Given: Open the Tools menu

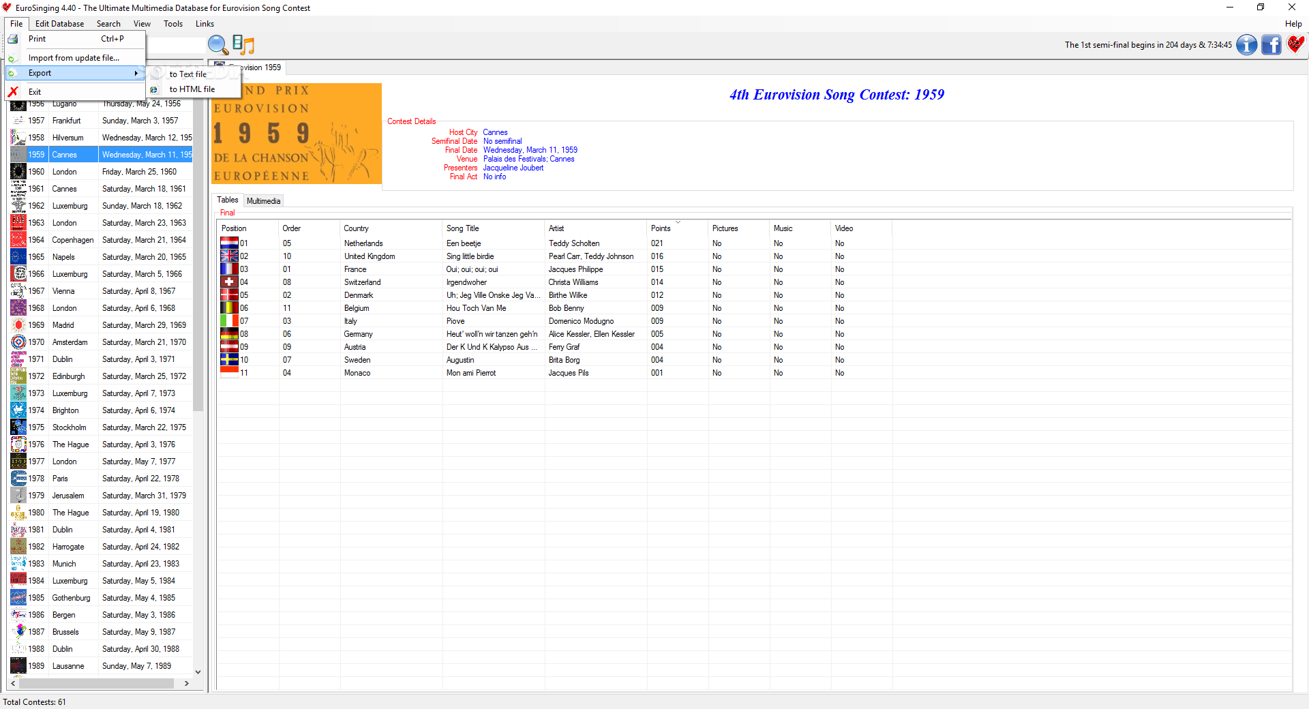Looking at the screenshot, I should pyautogui.click(x=173, y=24).
